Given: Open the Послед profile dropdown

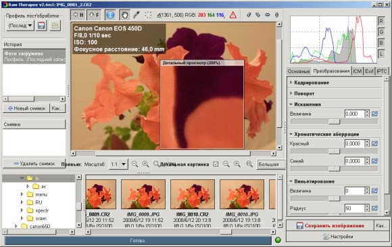Looking at the screenshot, I should tap(20, 26).
